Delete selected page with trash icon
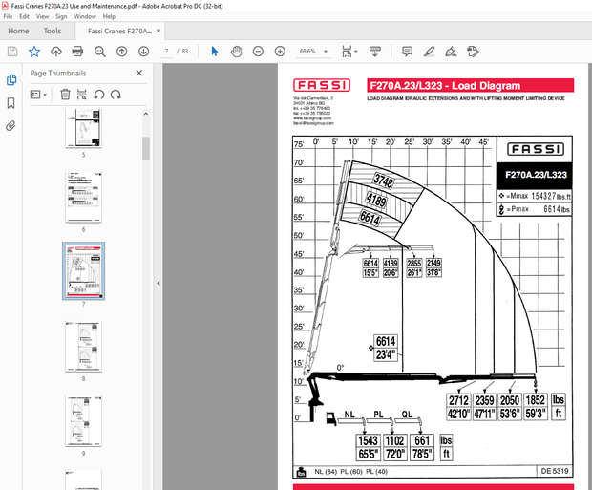The height and width of the screenshot is (490, 592). click(65, 94)
